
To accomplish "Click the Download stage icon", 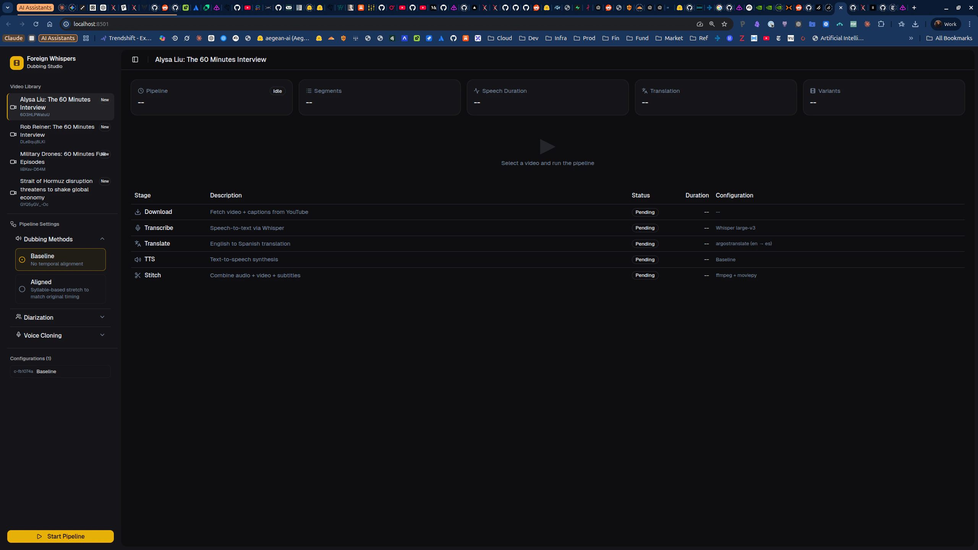I will click(138, 212).
